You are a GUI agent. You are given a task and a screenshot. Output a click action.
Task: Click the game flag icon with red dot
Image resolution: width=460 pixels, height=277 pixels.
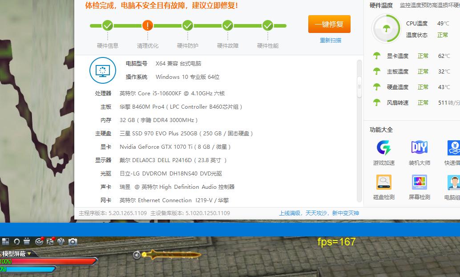50,241
